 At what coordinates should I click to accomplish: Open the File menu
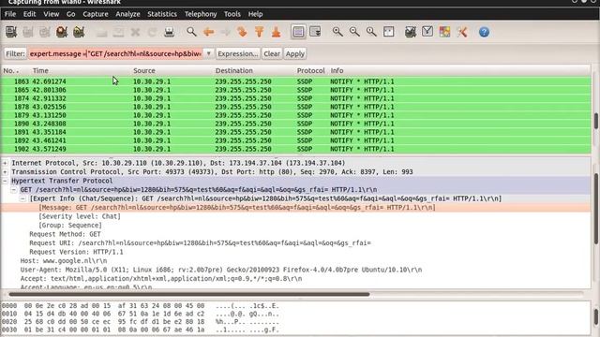pyautogui.click(x=10, y=14)
